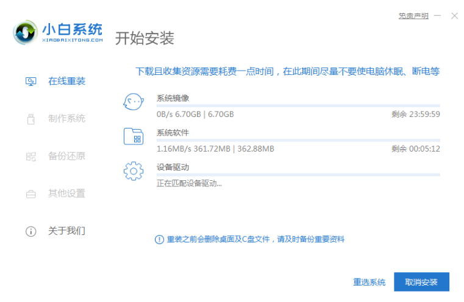Click the 剩余 00:05:12 remaining time text
The image size is (464, 302).
click(416, 149)
